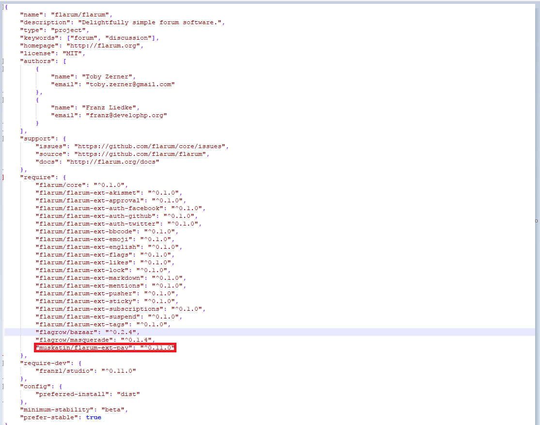Click the "flagrow/bazaar" package name
Viewport: 540px width, 425px height.
66,332
